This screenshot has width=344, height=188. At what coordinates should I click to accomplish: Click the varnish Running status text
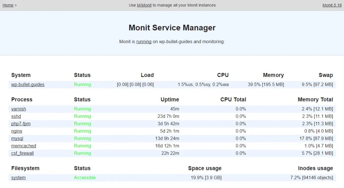coord(82,109)
